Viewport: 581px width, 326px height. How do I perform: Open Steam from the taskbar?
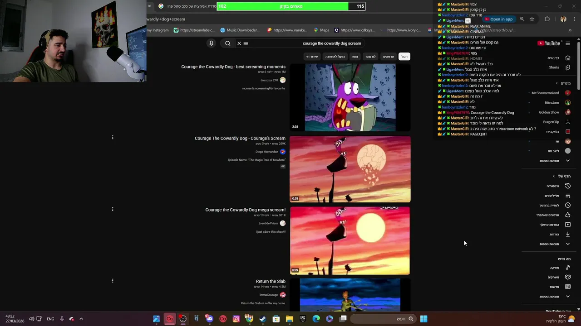pos(263,319)
